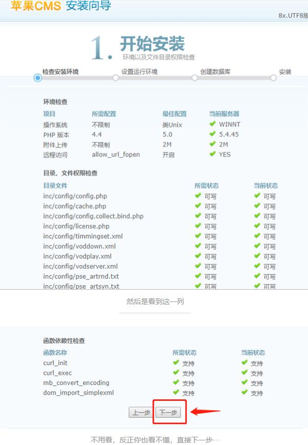Click 当前状态 check for mb_convert_encoding
This screenshot has height=445, width=308.
click(x=245, y=382)
